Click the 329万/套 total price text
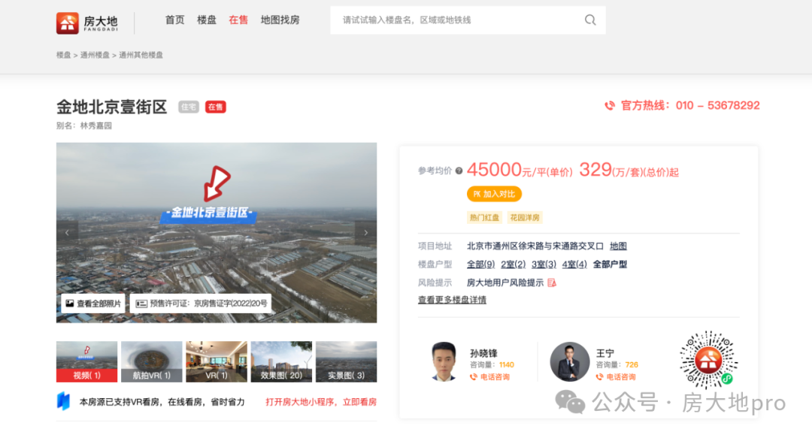This screenshot has height=435, width=812. (629, 170)
